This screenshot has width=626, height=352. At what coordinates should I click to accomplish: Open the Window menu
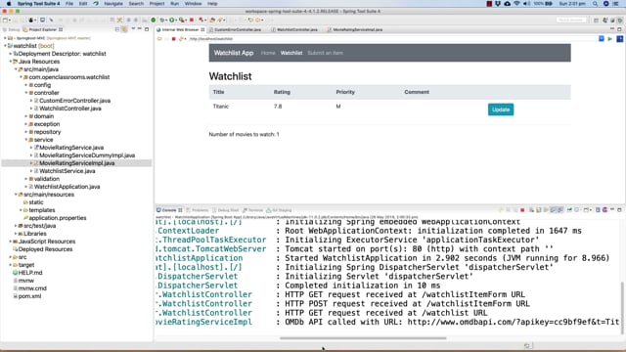pyautogui.click(x=194, y=4)
